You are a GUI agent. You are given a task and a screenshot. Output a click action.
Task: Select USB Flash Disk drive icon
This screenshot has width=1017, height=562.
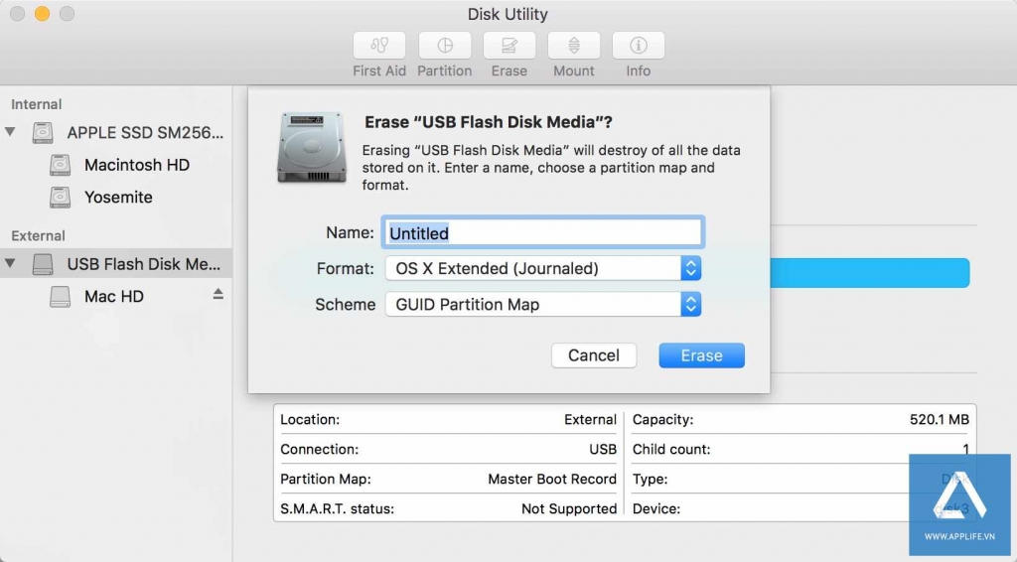43,264
